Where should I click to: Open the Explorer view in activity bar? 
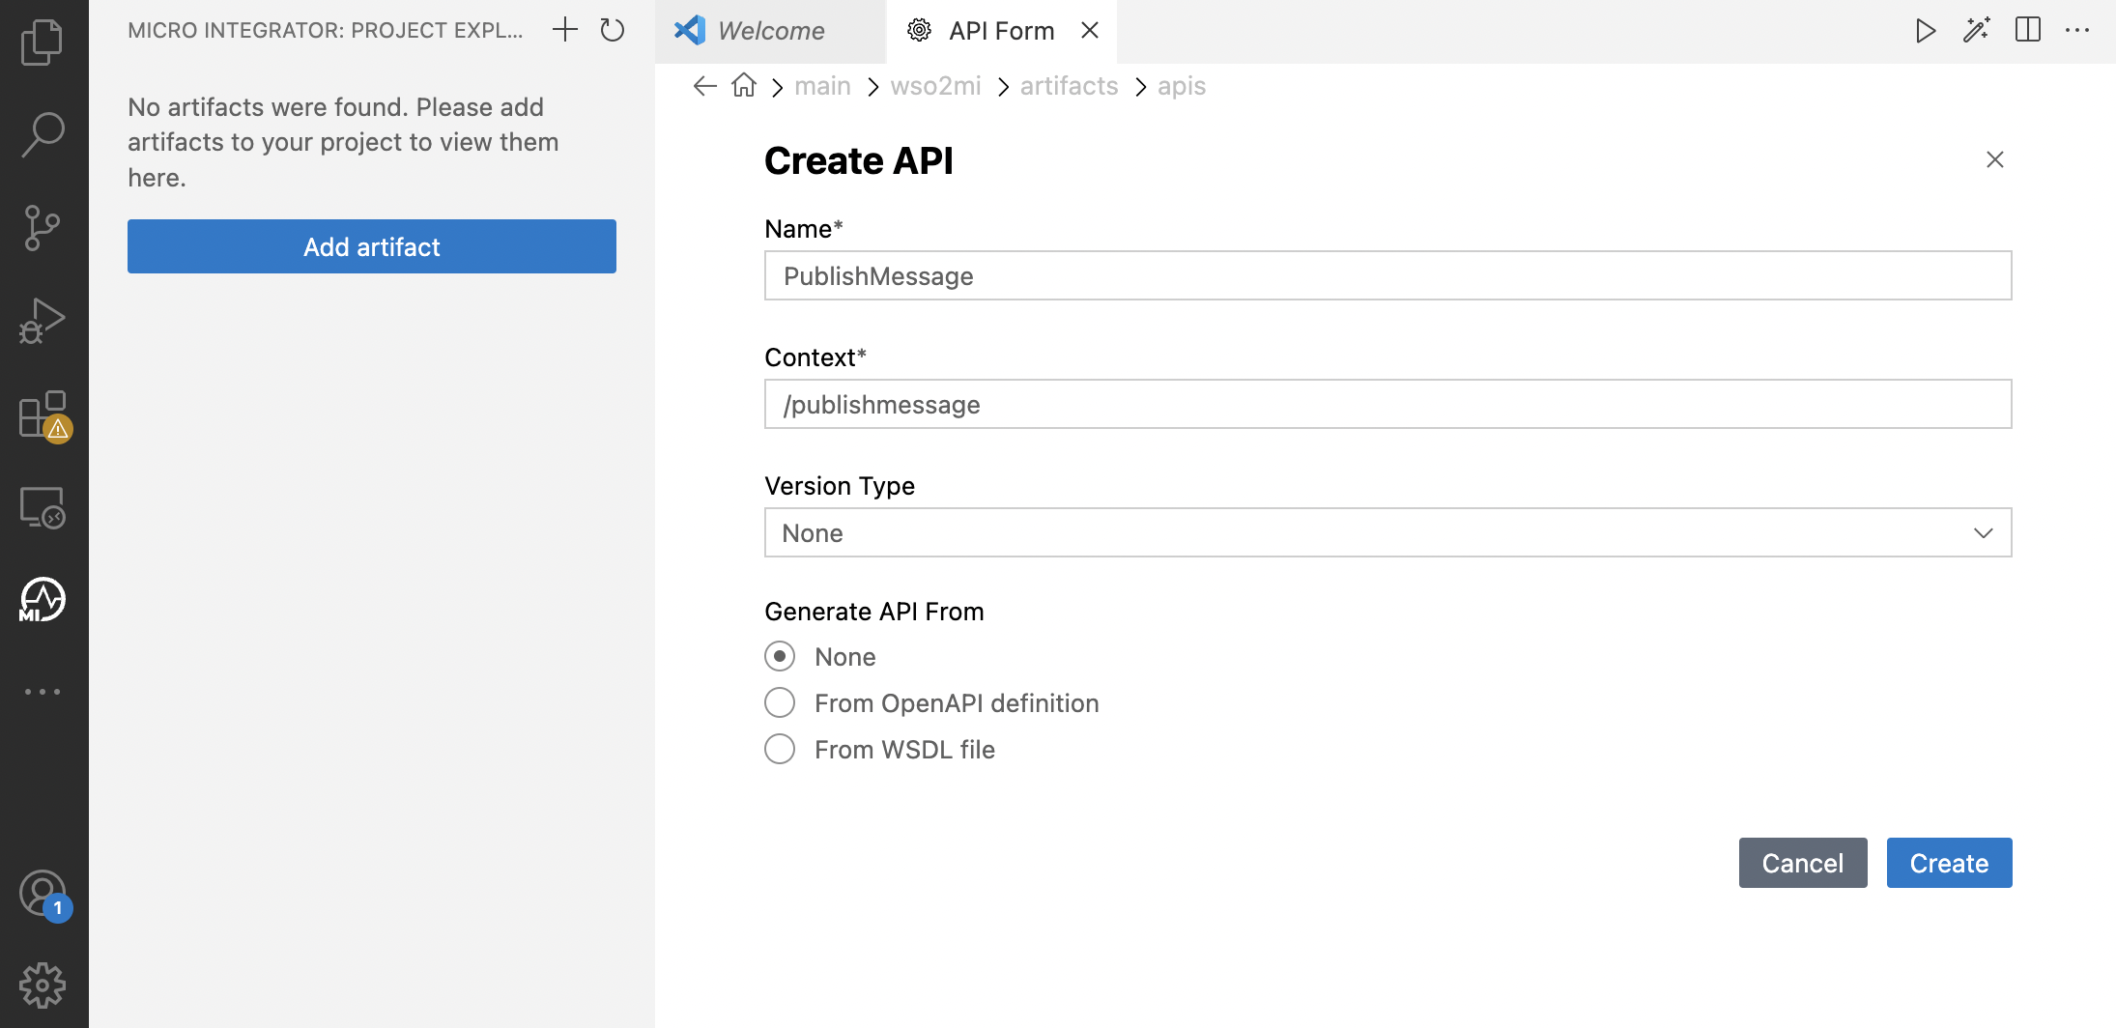(x=43, y=43)
